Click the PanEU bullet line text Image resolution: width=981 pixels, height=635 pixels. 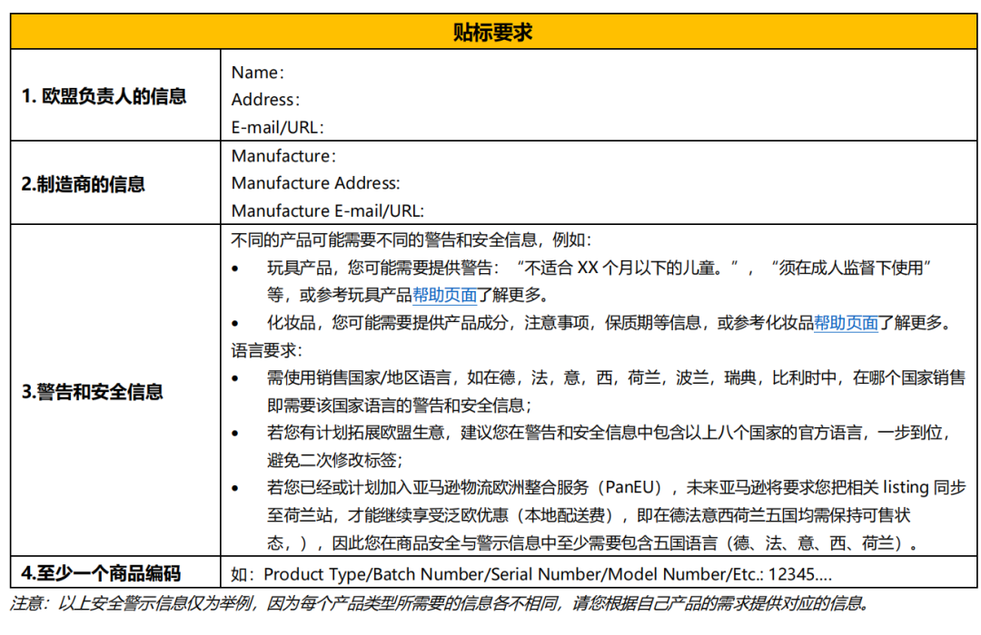pos(617,487)
